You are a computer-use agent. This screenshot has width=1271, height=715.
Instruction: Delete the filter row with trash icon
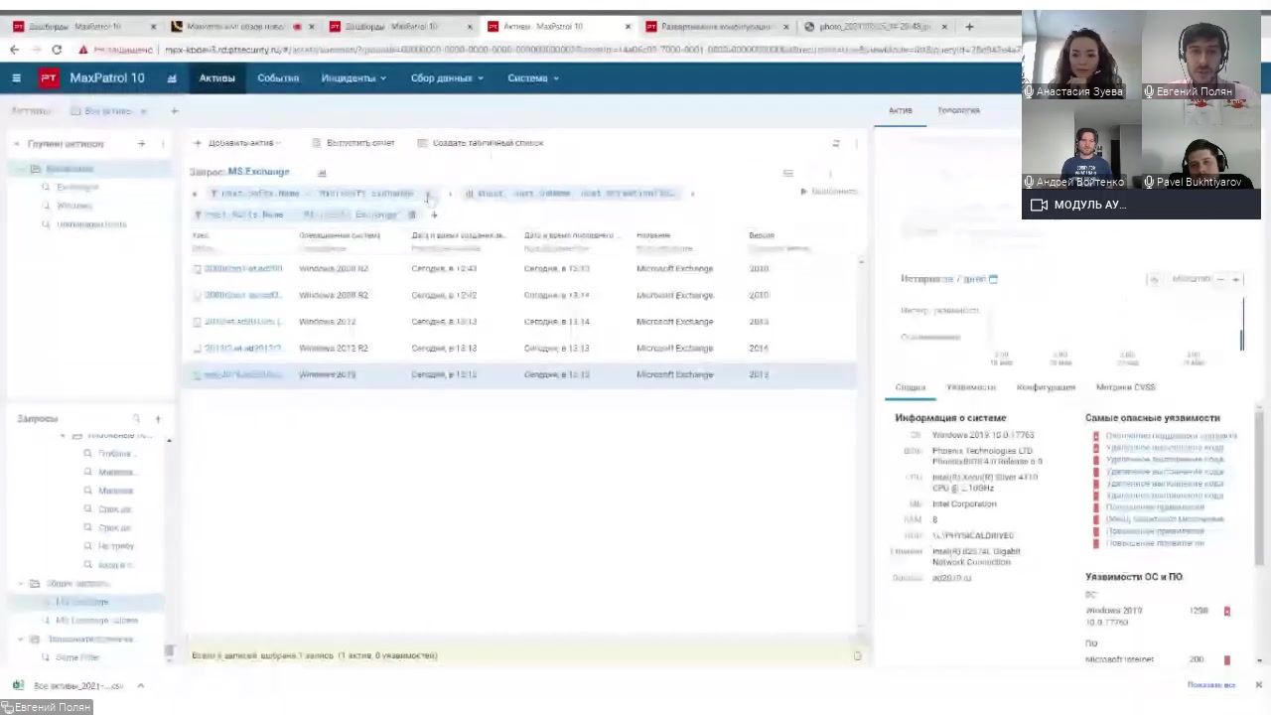coord(412,214)
